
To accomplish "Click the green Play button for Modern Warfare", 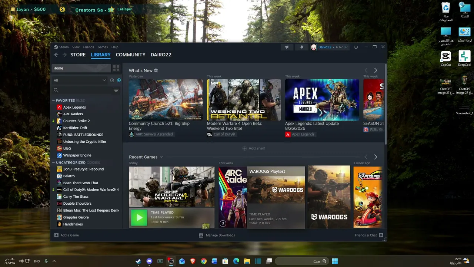I will pyautogui.click(x=139, y=217).
